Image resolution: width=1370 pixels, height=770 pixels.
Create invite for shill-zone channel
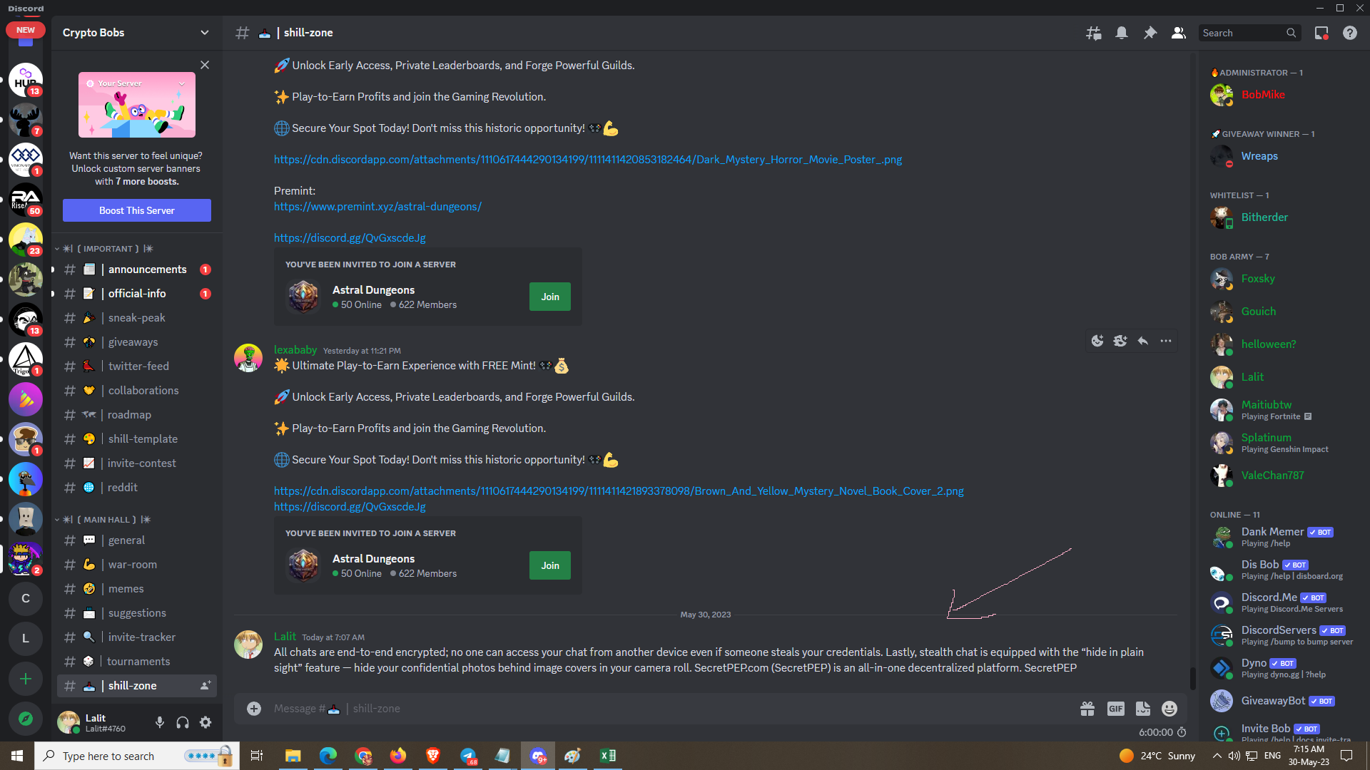click(205, 686)
